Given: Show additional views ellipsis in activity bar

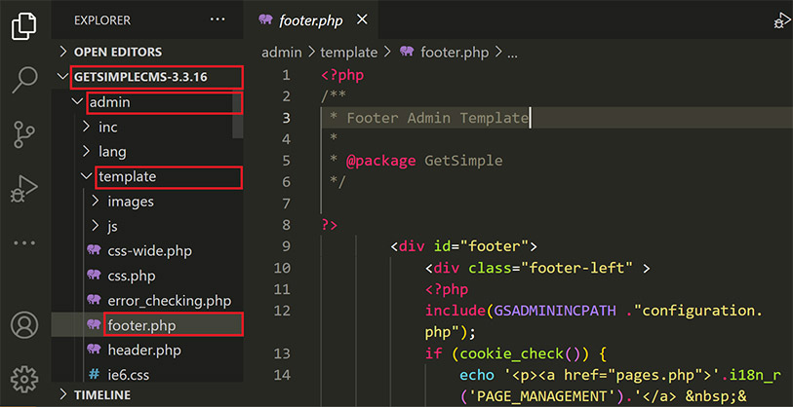Looking at the screenshot, I should coord(24,242).
